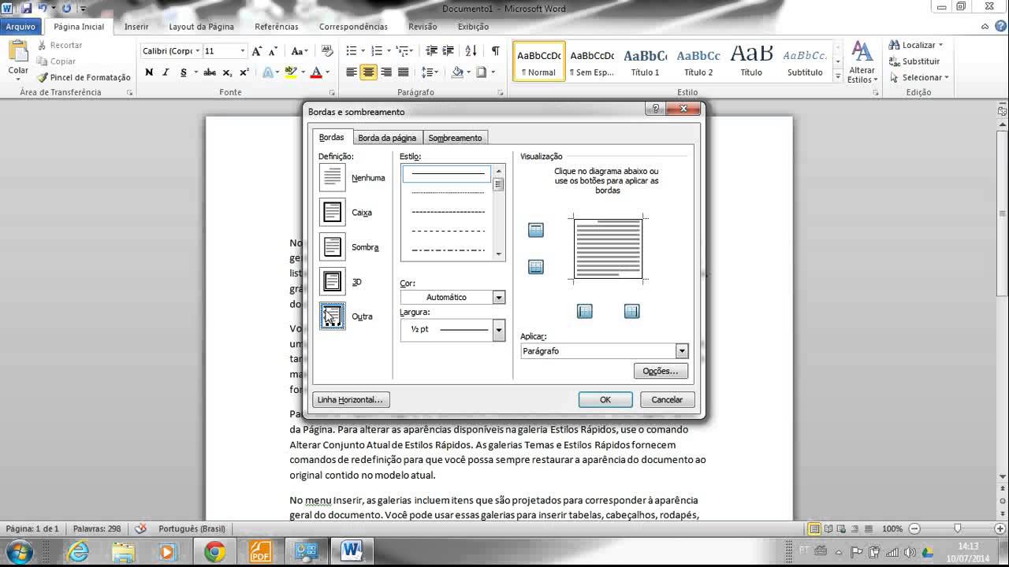Screen dimensions: 1009x567
Task: Open the Aplicar Parágrafo dropdown
Action: click(682, 351)
